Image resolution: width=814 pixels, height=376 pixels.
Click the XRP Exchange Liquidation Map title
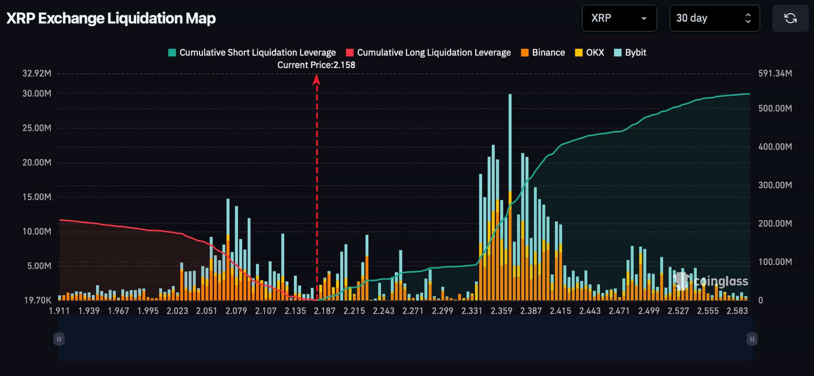coord(111,18)
